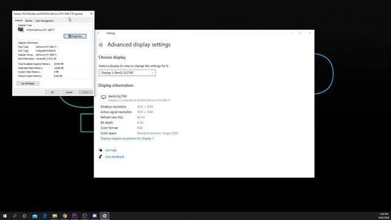
Task: Click System Video Memory label
Action: (x=29, y=72)
